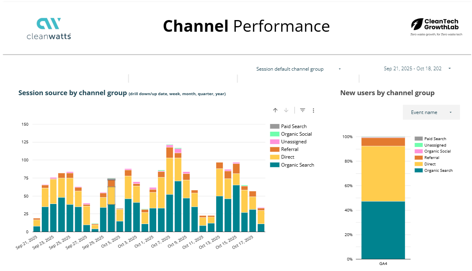
Task: Click the Referral segment of the GA4 bar
Action: tap(383, 142)
